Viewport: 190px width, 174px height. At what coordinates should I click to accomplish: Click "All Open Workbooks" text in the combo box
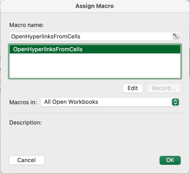(x=71, y=102)
